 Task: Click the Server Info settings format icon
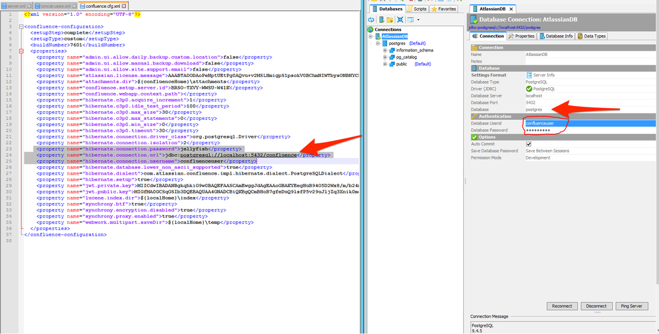(x=529, y=75)
